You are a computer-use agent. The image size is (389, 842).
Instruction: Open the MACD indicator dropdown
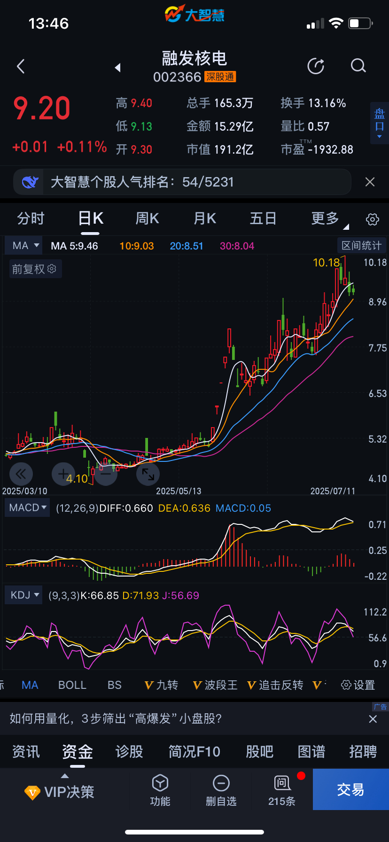coord(27,508)
